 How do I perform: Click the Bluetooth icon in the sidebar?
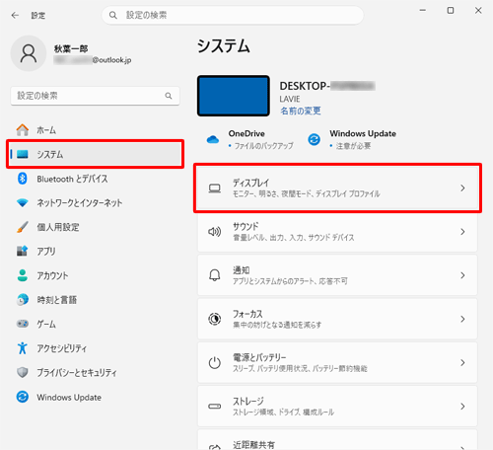[23, 179]
